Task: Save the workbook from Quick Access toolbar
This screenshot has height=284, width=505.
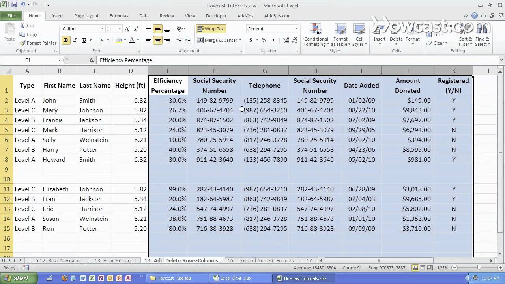Action: [x=14, y=5]
